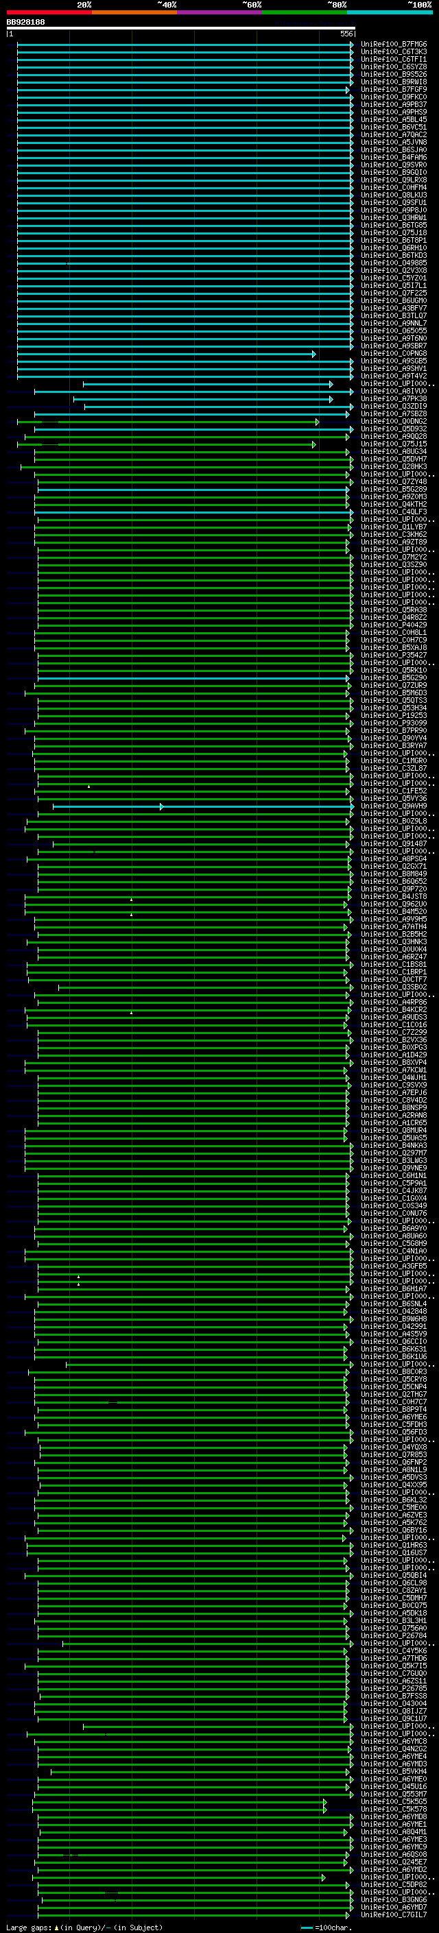The height and width of the screenshot is (1933, 439).
Task: Select the hit UniRef100_Q3ZDI9
Action: (x=394, y=407)
